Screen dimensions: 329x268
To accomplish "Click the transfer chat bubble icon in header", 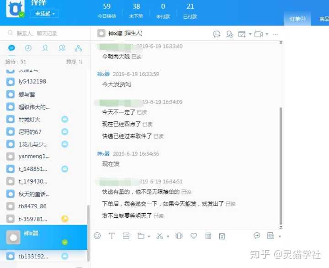I will click(x=217, y=34).
